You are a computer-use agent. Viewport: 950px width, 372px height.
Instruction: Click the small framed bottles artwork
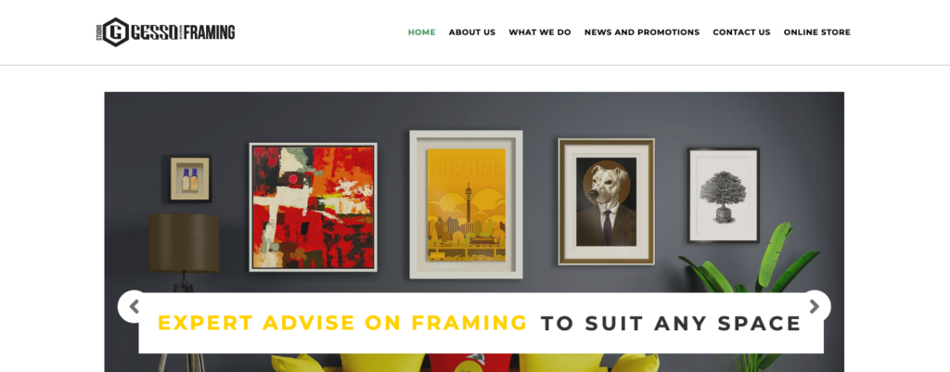pyautogui.click(x=190, y=179)
